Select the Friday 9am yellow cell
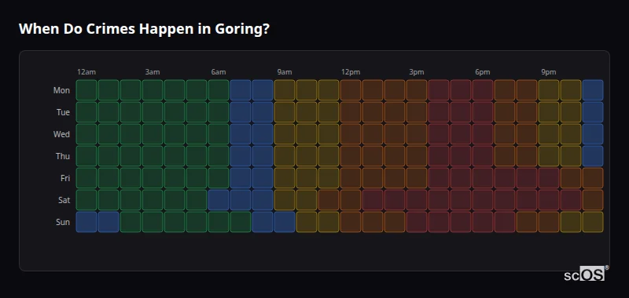629x298 pixels. click(x=285, y=178)
